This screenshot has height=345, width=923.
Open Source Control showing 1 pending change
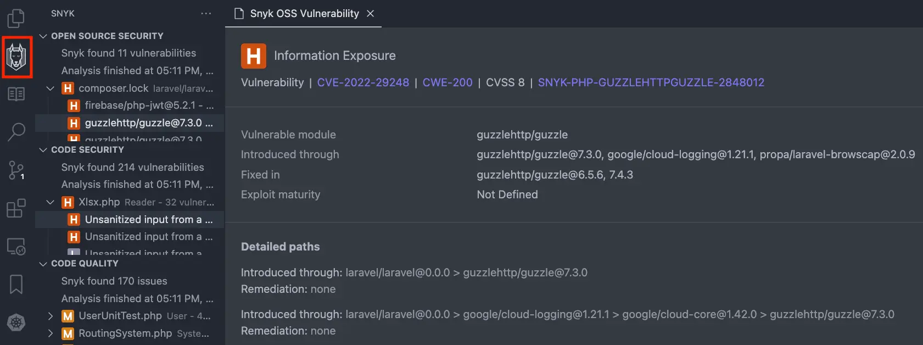click(x=16, y=170)
